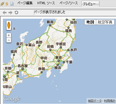Click the 津 city label

click(x=18, y=73)
